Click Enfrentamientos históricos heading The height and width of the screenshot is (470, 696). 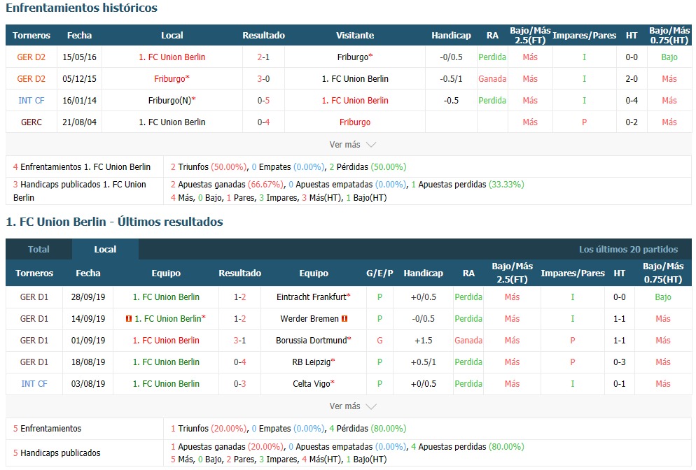[81, 8]
